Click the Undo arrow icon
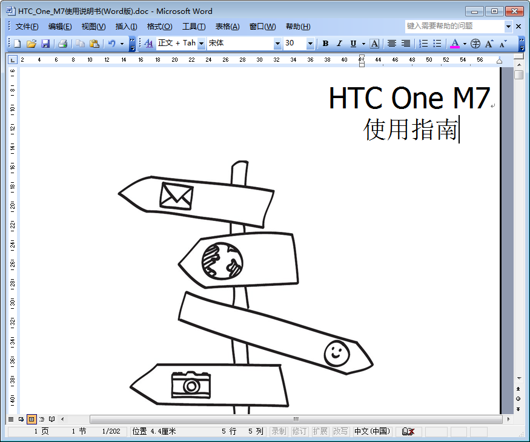 (112, 44)
